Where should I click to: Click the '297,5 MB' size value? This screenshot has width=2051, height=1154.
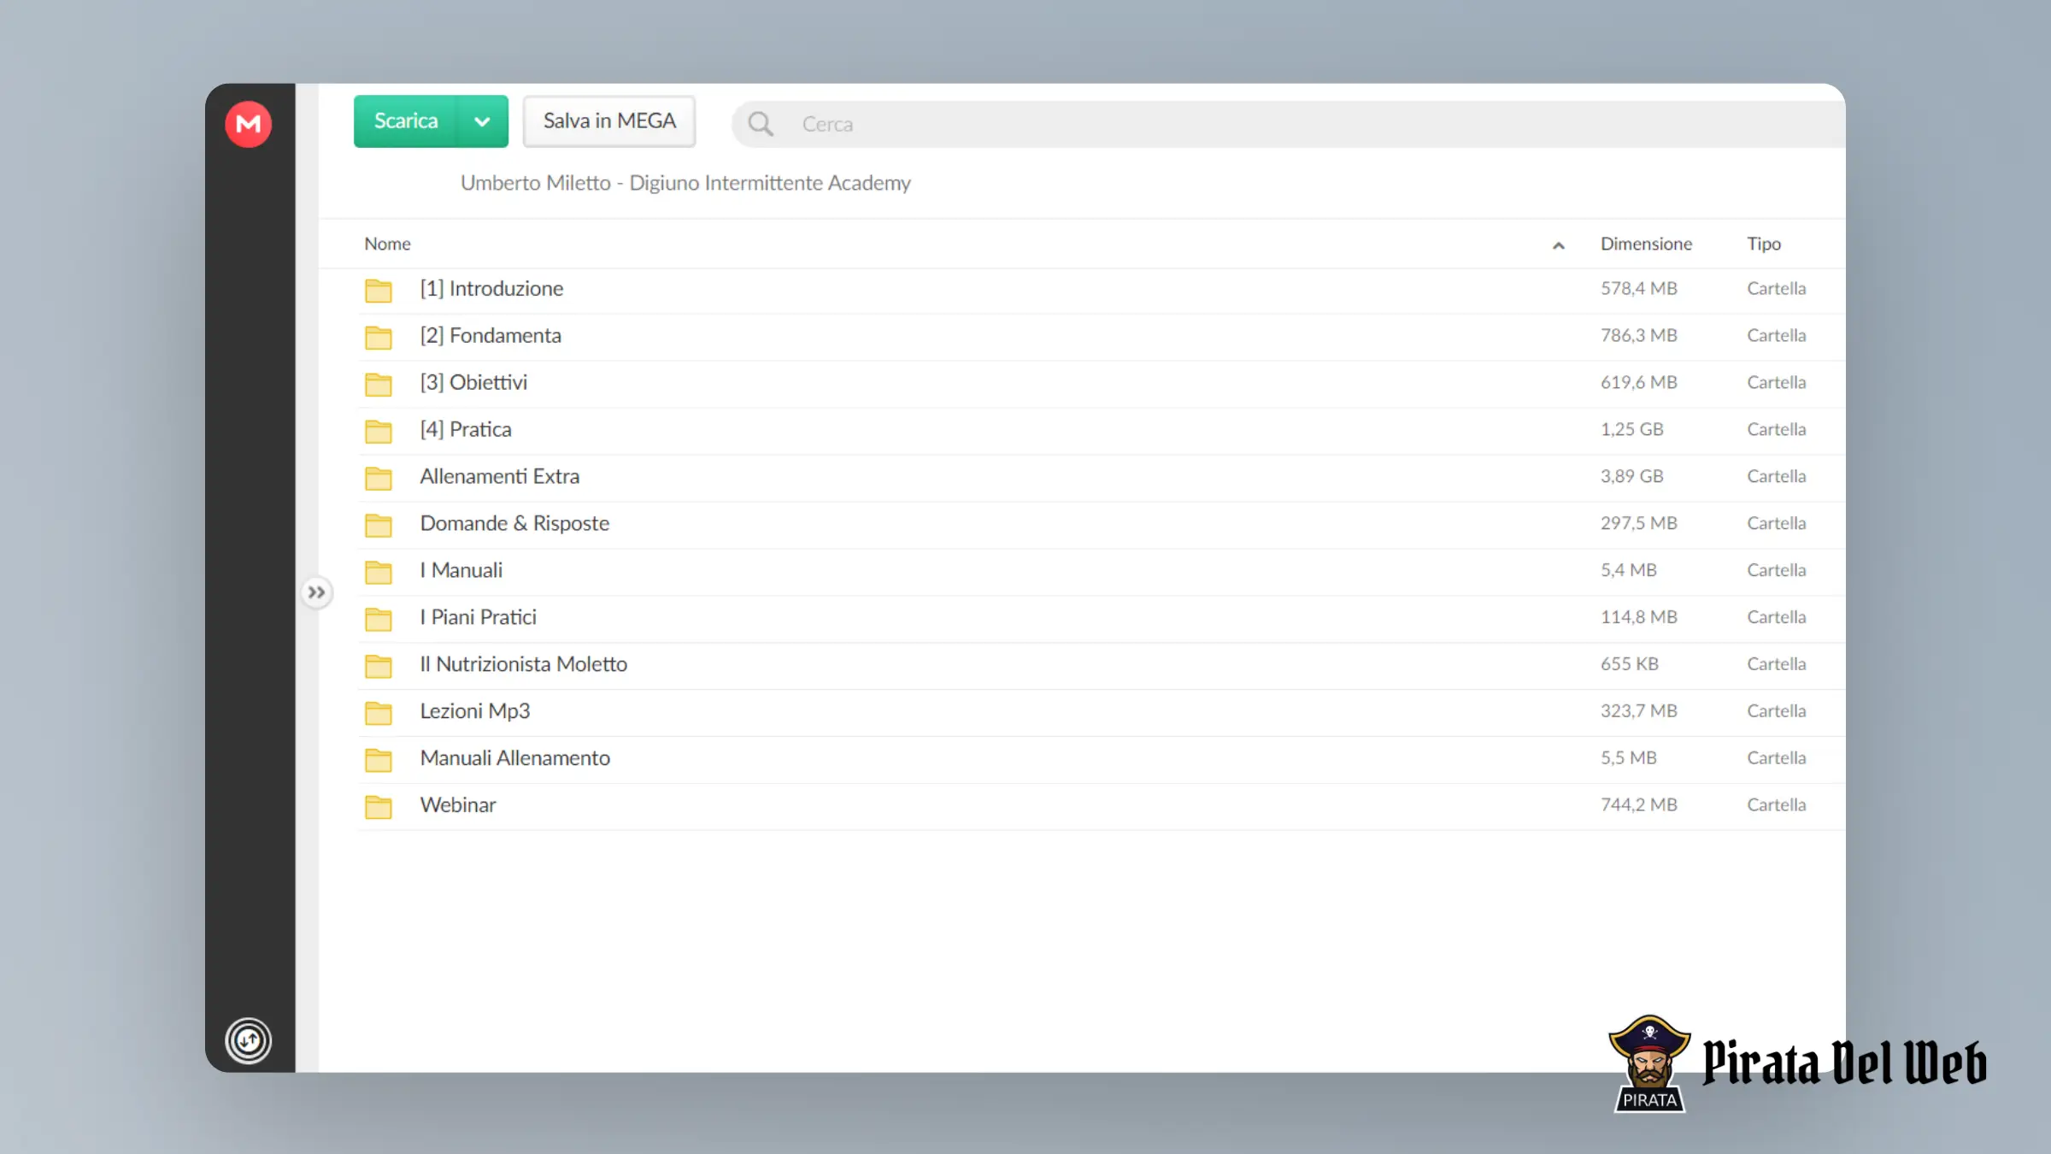[1639, 523]
